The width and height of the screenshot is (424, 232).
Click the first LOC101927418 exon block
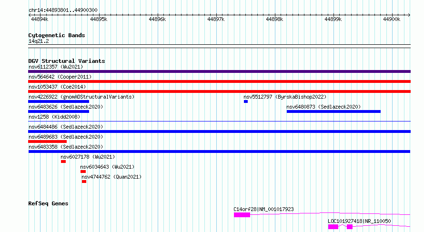pyautogui.click(x=333, y=227)
